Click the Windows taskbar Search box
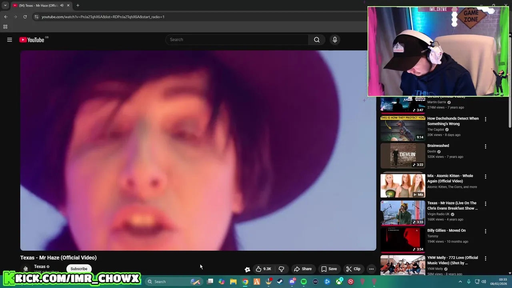The height and width of the screenshot is (288, 512). tap(174, 282)
